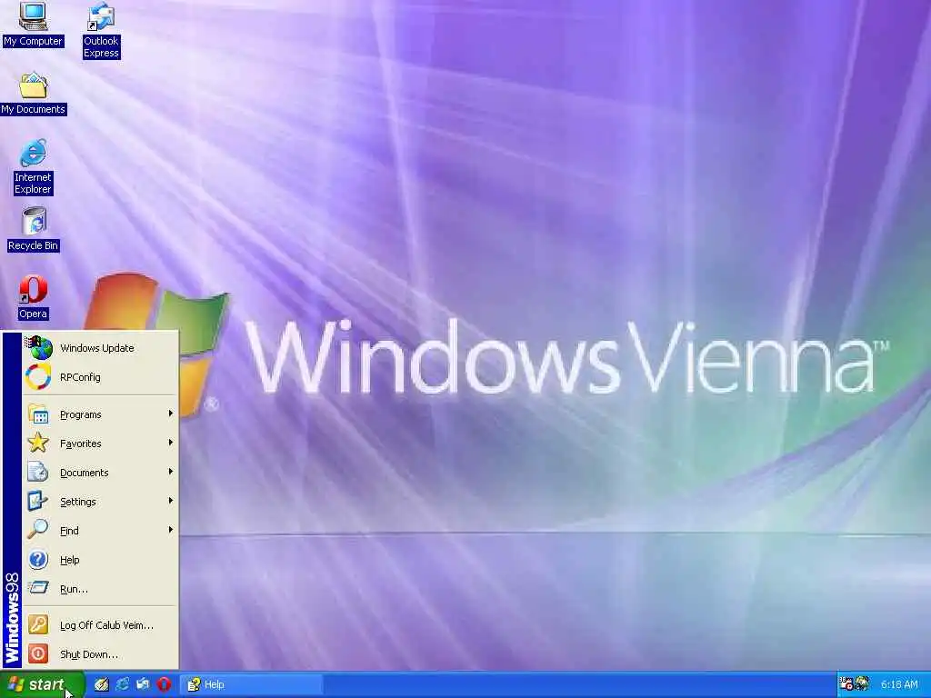Viewport: 931px width, 698px height.
Task: Click the RPConfig ring icon
Action: pos(38,377)
